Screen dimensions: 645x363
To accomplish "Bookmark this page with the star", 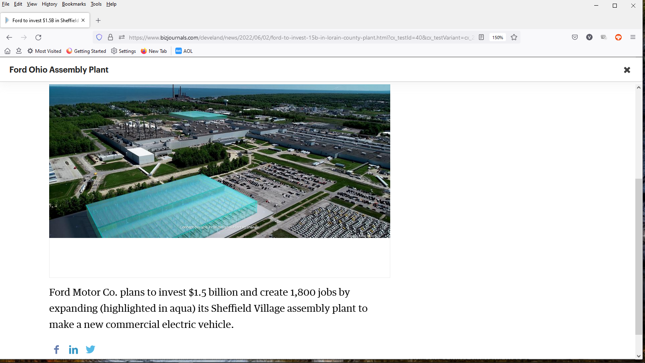I will pos(514,38).
